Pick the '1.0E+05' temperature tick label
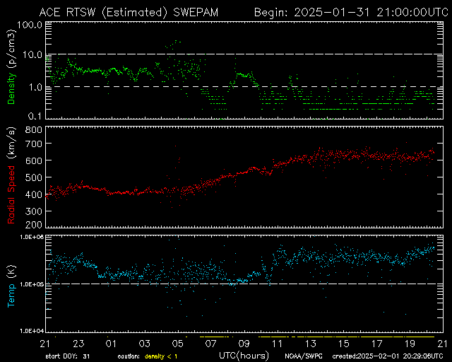The width and height of the screenshot is (452, 362). click(32, 284)
